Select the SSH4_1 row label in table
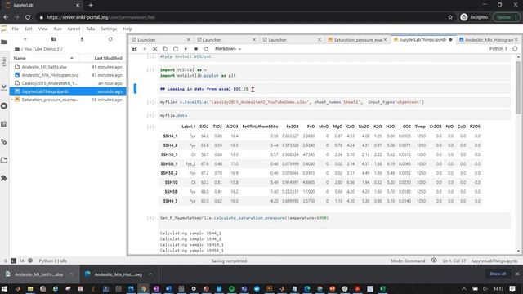Viewport: 523px width, 294px height. point(170,136)
